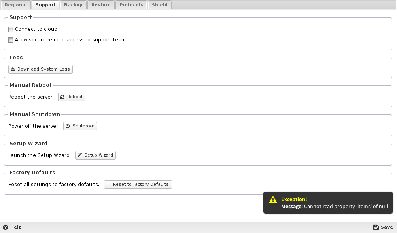Open the Backup tab
This screenshot has width=397, height=233.
coord(73,5)
